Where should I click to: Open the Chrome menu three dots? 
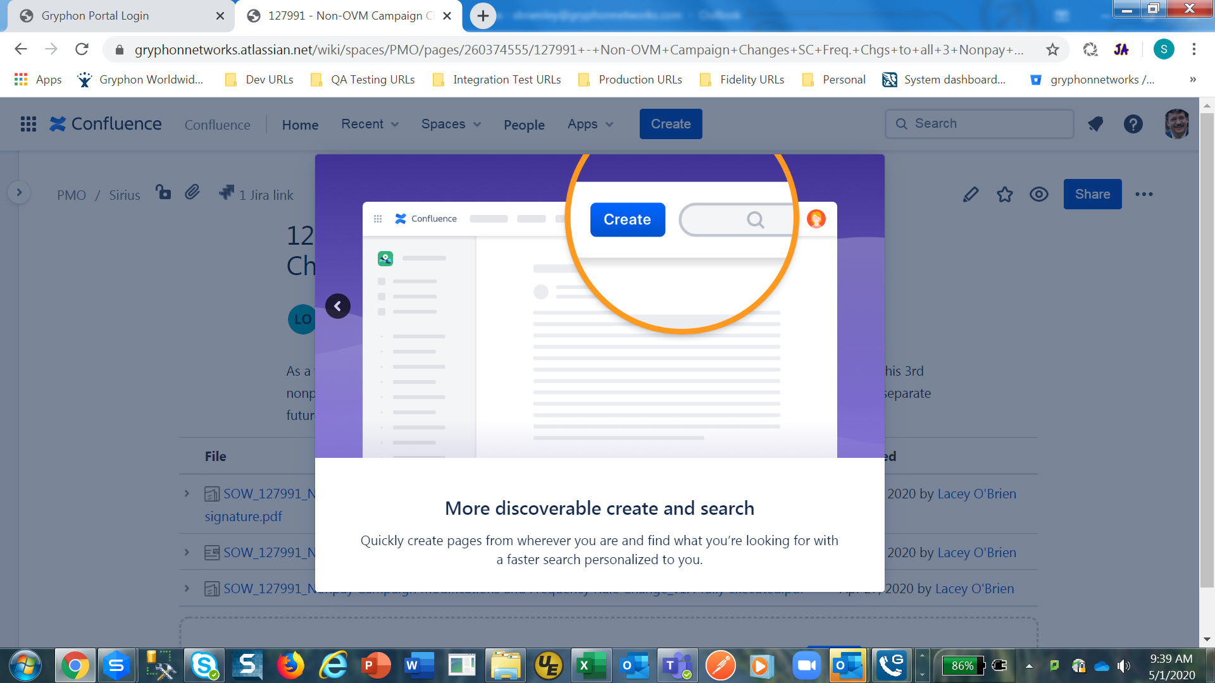1194,49
